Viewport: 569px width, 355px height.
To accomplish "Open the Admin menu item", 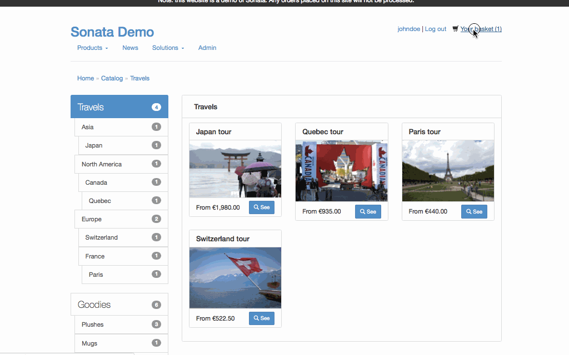I will coord(207,48).
